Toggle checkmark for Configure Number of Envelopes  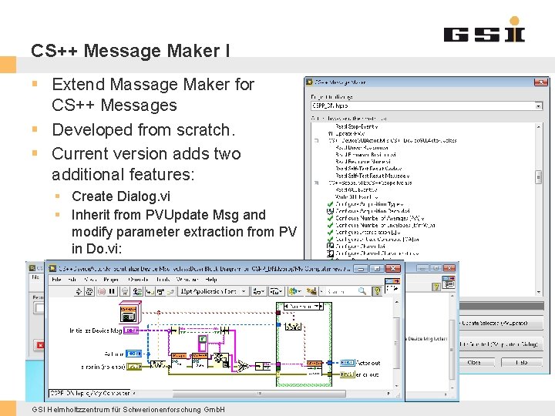point(330,225)
